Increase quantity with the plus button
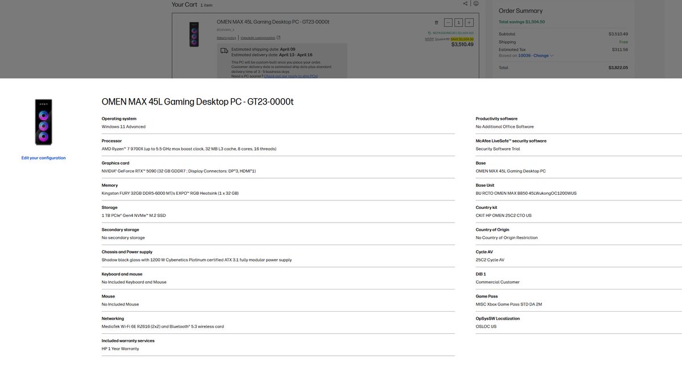The height and width of the screenshot is (365, 682). [x=469, y=23]
